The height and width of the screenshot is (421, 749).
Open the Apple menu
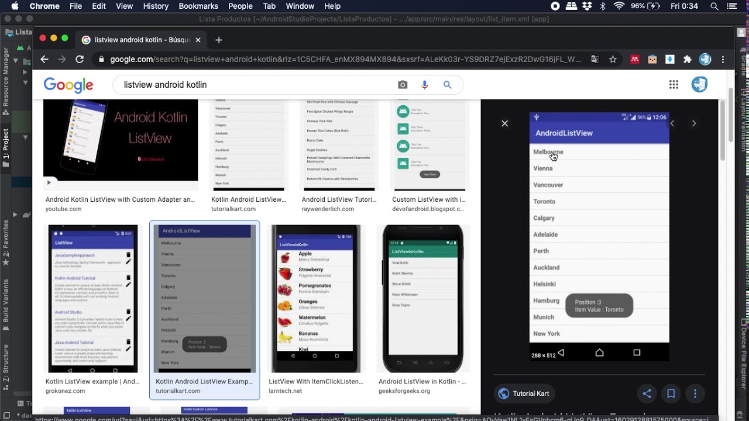click(x=15, y=6)
